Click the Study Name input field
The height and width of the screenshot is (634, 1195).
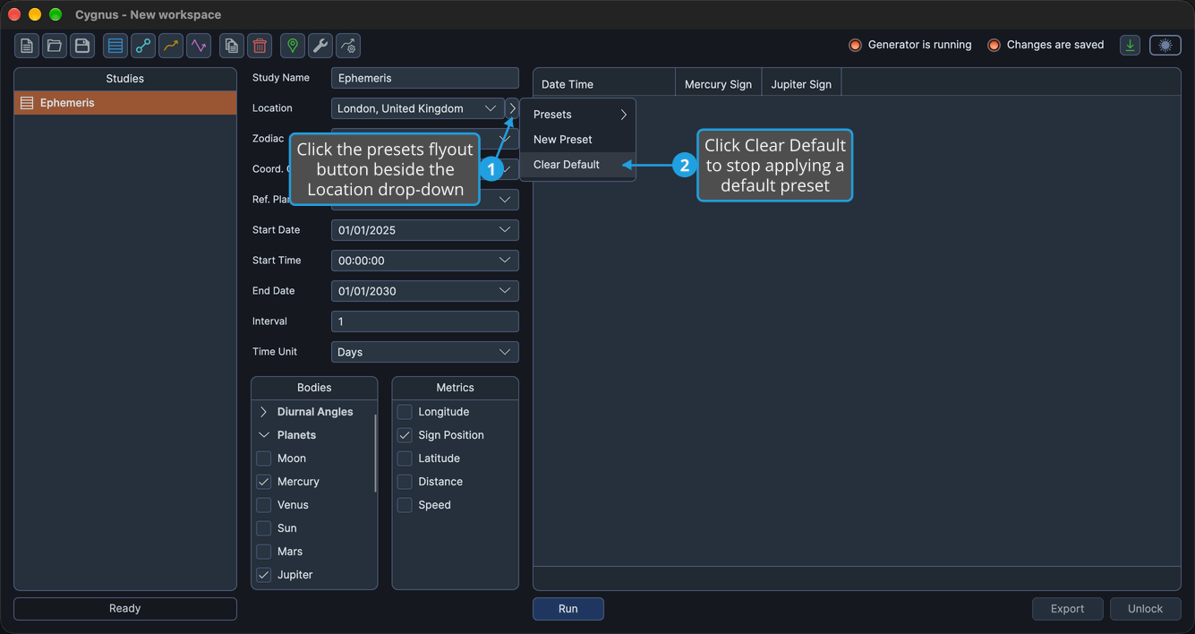point(424,78)
